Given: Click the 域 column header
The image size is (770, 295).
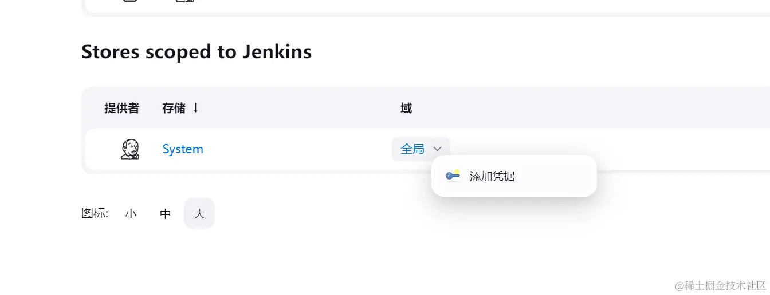Looking at the screenshot, I should [406, 108].
